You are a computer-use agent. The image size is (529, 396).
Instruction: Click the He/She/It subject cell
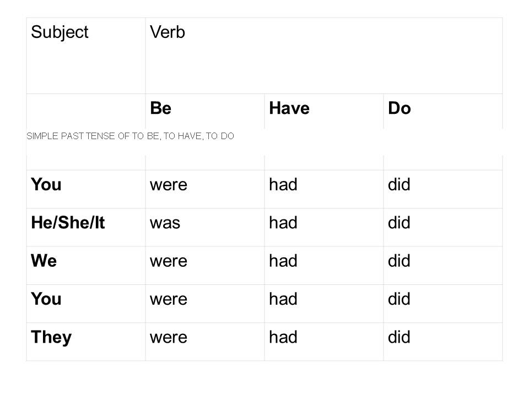pyautogui.click(x=68, y=223)
